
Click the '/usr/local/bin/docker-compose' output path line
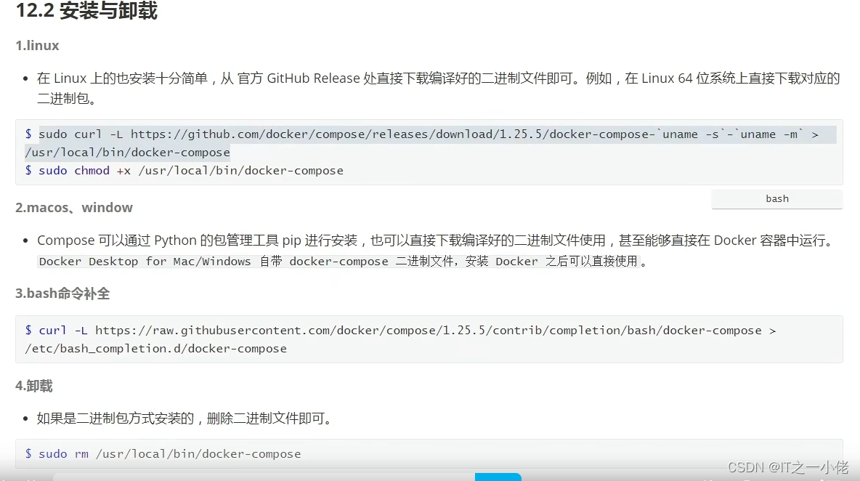[x=128, y=153]
